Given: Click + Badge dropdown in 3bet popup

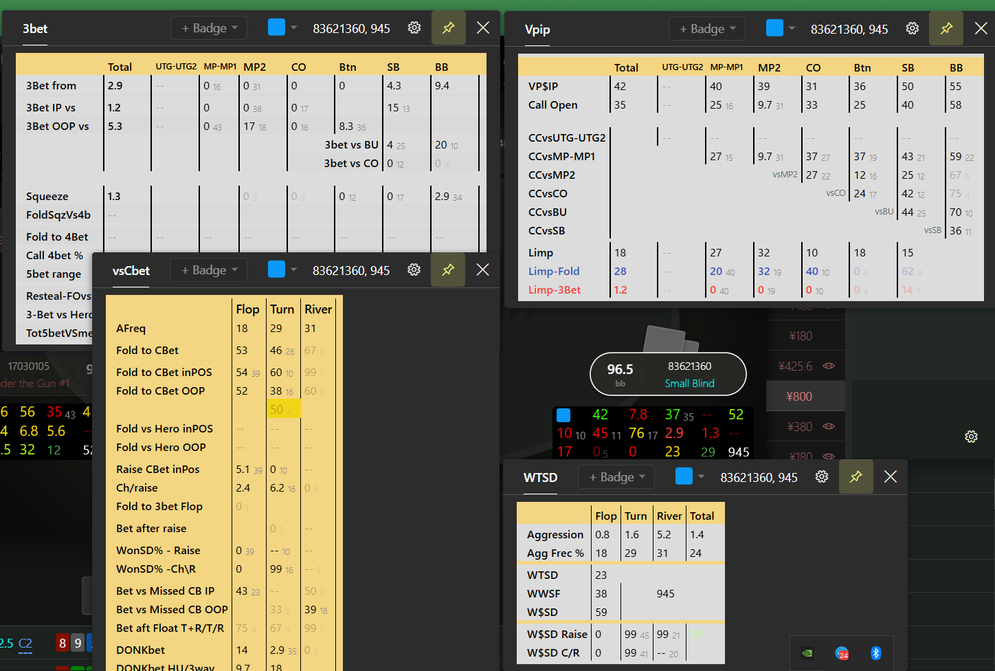Looking at the screenshot, I should point(209,27).
